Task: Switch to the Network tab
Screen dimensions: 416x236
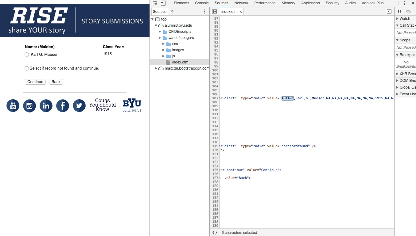Action: (x=241, y=3)
